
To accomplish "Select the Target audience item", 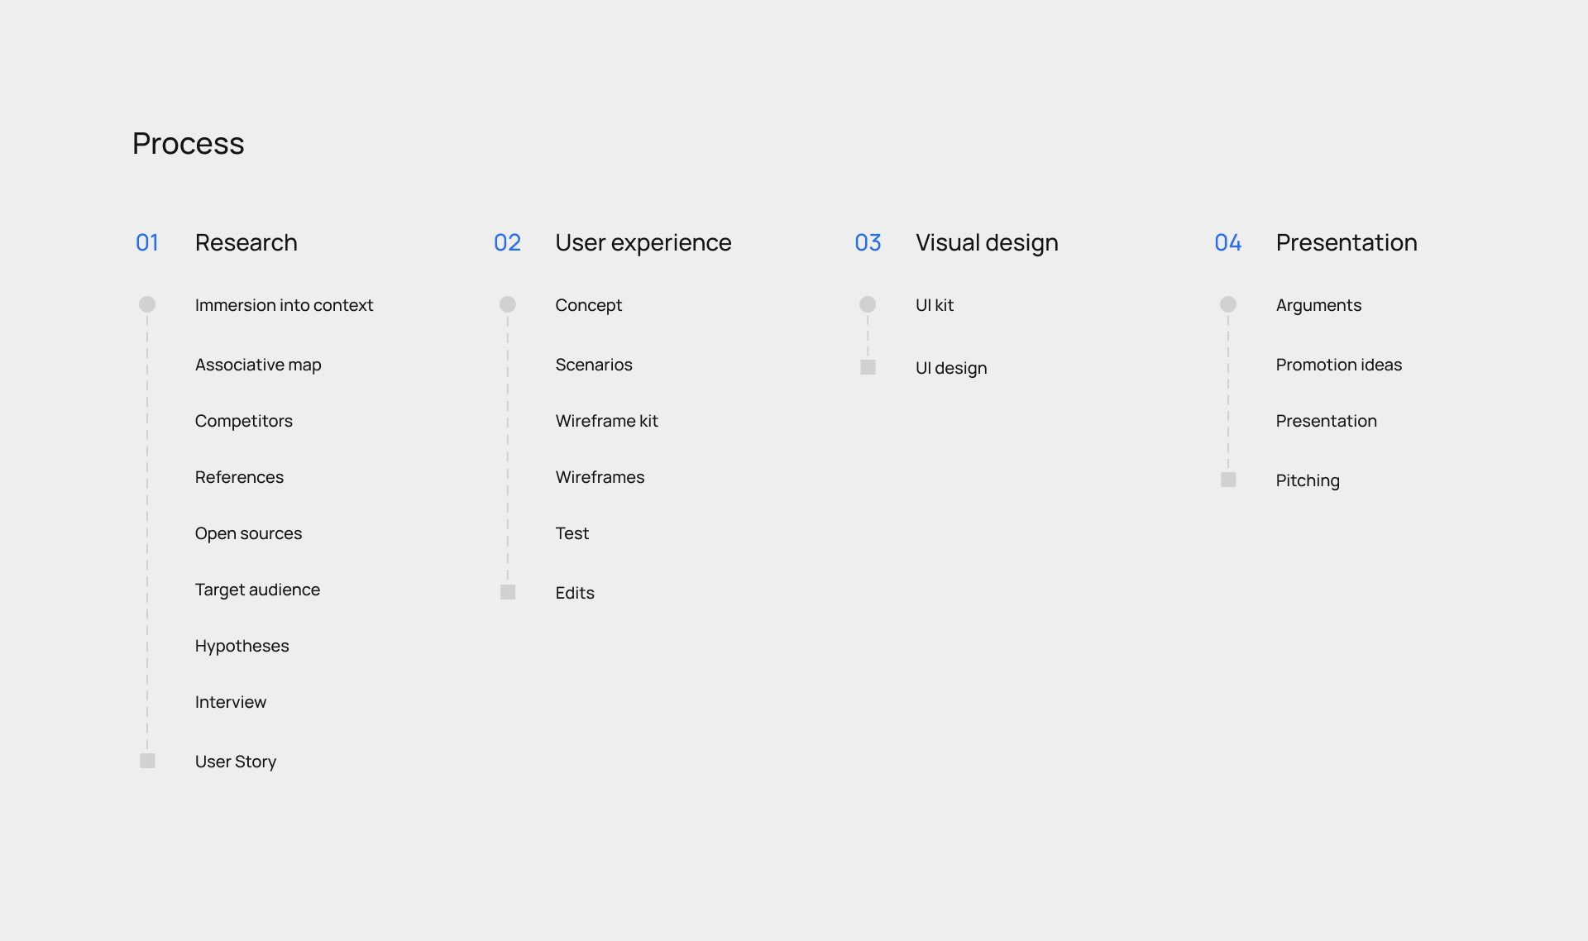I will click(x=257, y=590).
